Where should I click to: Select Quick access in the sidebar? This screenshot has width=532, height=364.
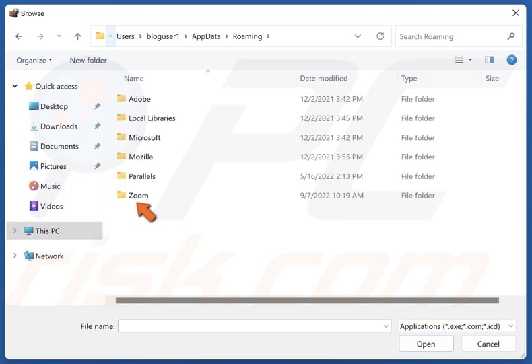pyautogui.click(x=57, y=86)
